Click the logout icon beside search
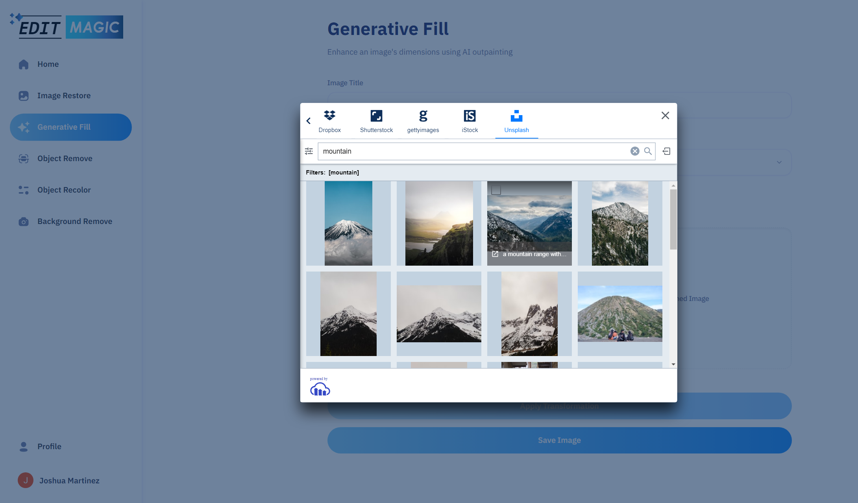The image size is (858, 503). pos(666,151)
